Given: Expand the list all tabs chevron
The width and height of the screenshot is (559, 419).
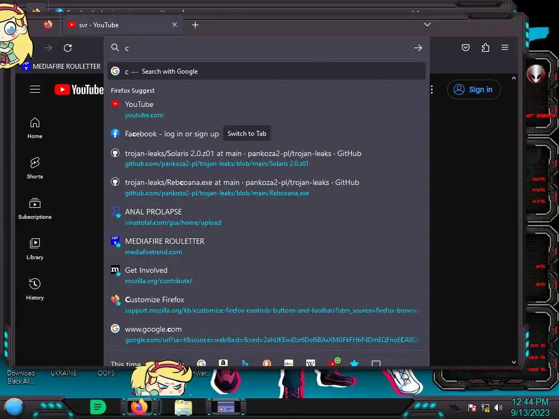Looking at the screenshot, I should pos(427,25).
